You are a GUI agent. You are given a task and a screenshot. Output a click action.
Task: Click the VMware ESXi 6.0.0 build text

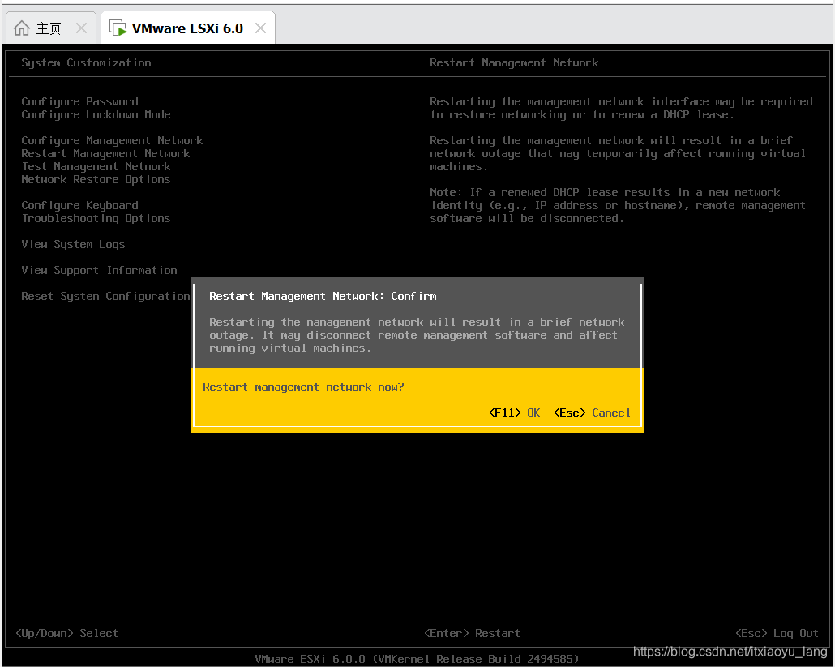point(417,659)
